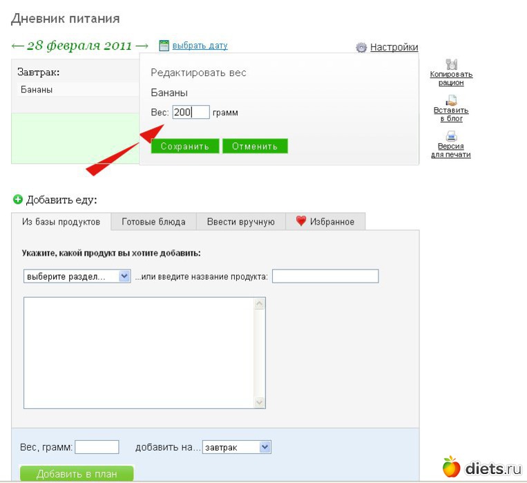
Task: Click the heart icon on Избранное tab
Action: click(x=301, y=222)
